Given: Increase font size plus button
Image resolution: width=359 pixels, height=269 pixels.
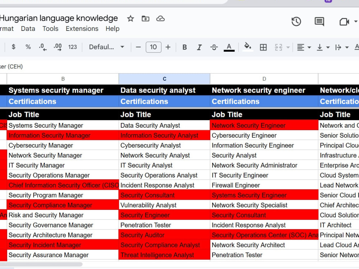Looking at the screenshot, I should pyautogui.click(x=168, y=47).
